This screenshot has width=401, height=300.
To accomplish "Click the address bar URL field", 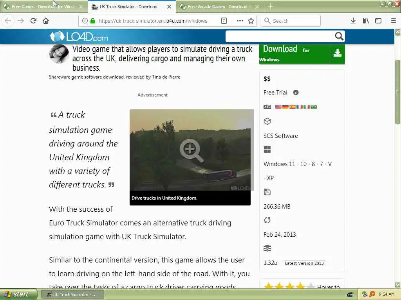I will [153, 21].
